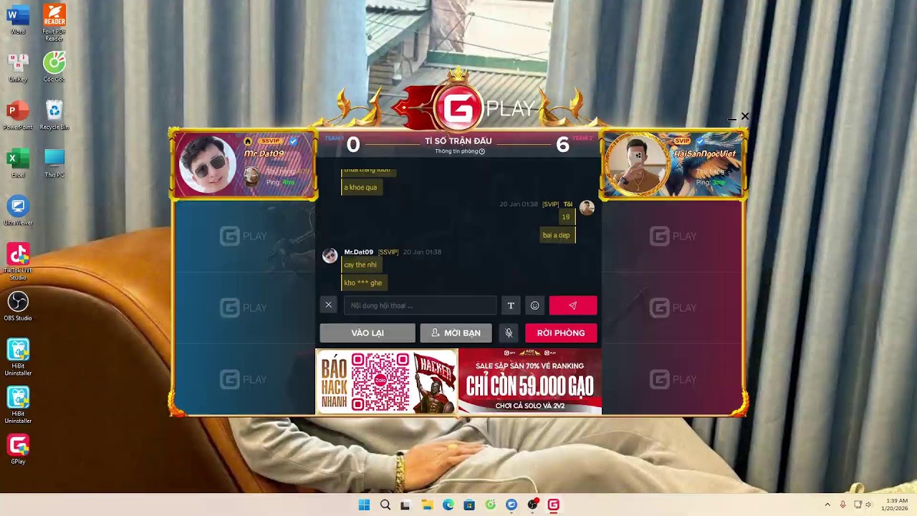This screenshot has height=516, width=917.
Task: Leave the room with RỜI PHÒNG button
Action: pos(561,333)
